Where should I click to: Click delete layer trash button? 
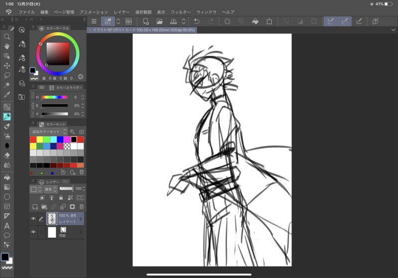pos(82,207)
